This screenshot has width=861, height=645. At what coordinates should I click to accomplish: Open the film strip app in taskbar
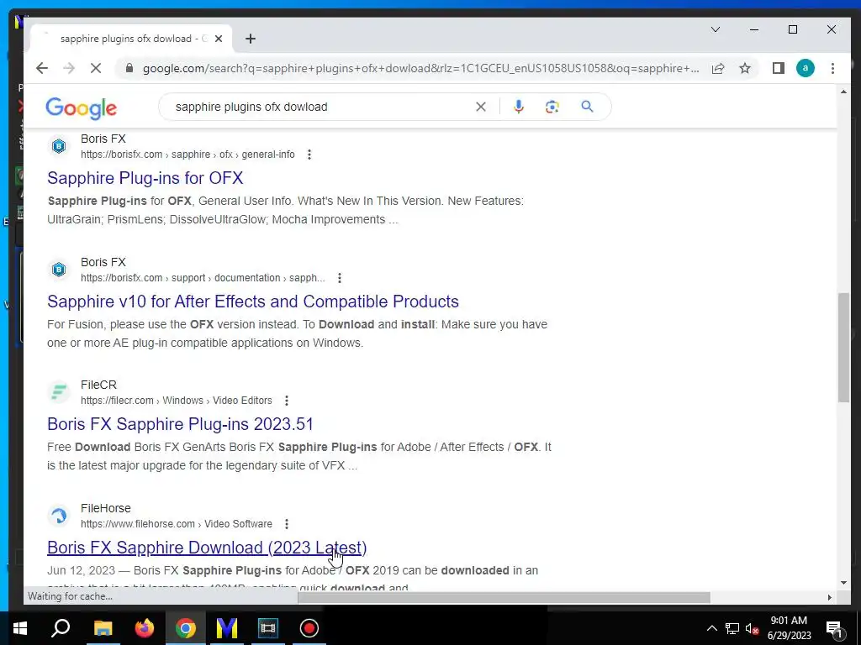[268, 628]
